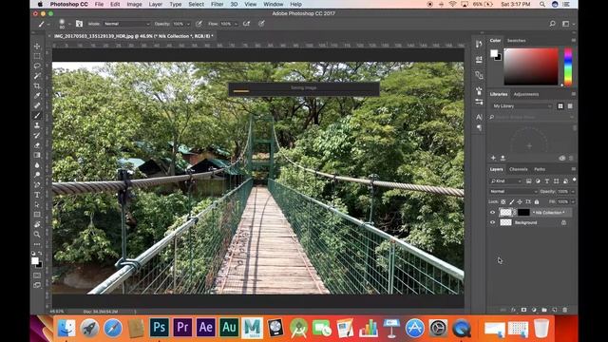
Task: Switch to the Adjustments tab
Action: 526,94
